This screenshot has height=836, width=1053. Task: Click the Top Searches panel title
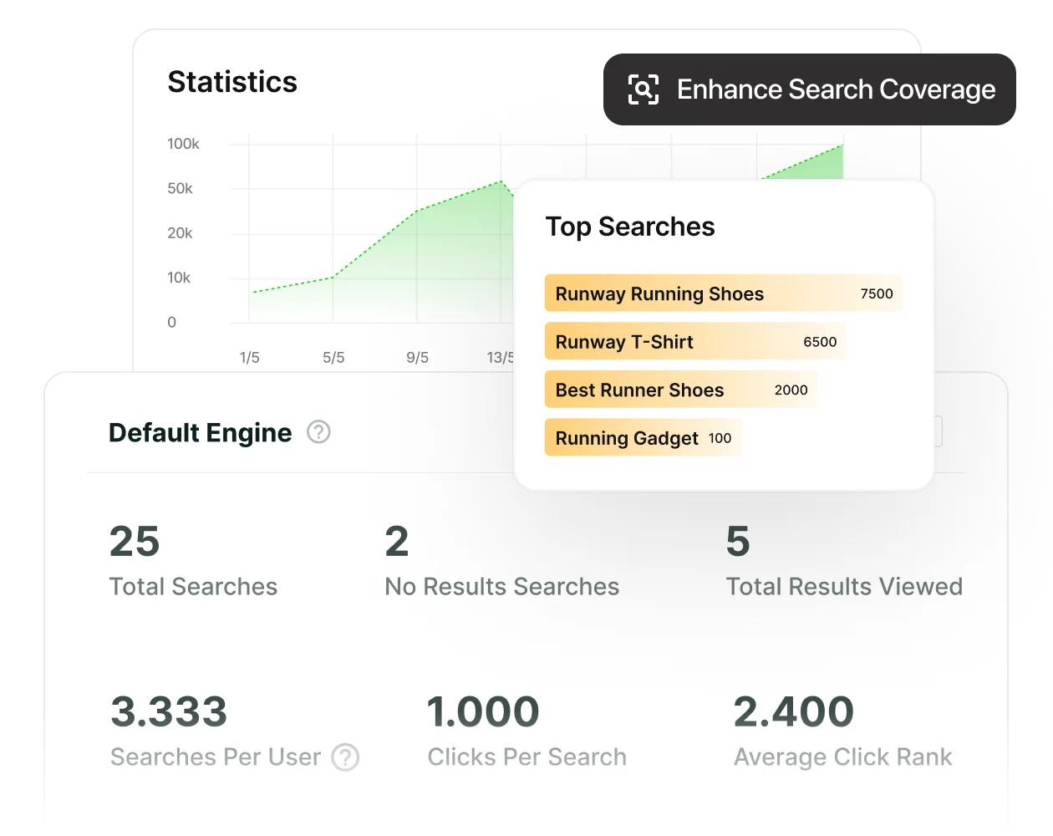(x=630, y=227)
